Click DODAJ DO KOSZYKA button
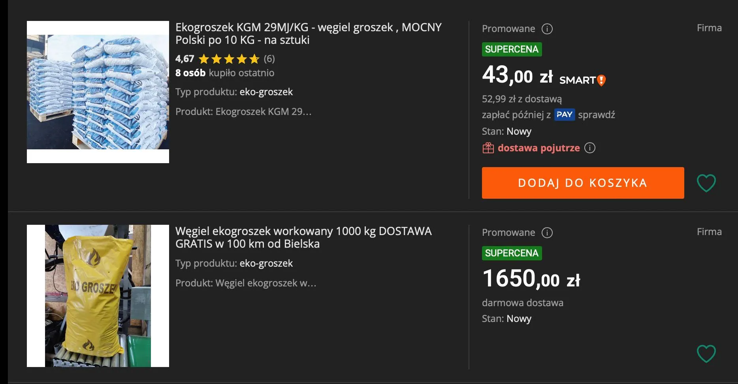This screenshot has width=738, height=384. pos(583,183)
